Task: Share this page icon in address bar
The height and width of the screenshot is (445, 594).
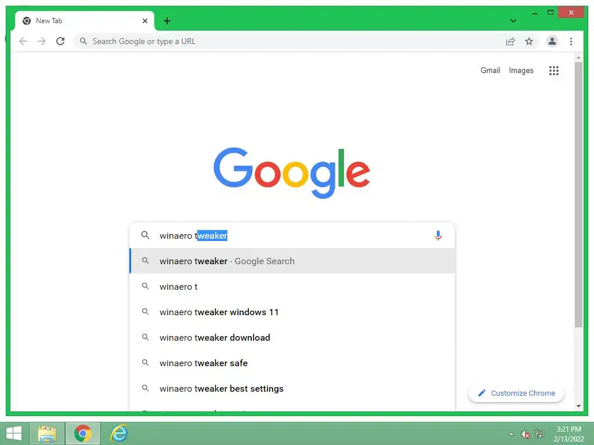Action: click(x=510, y=41)
